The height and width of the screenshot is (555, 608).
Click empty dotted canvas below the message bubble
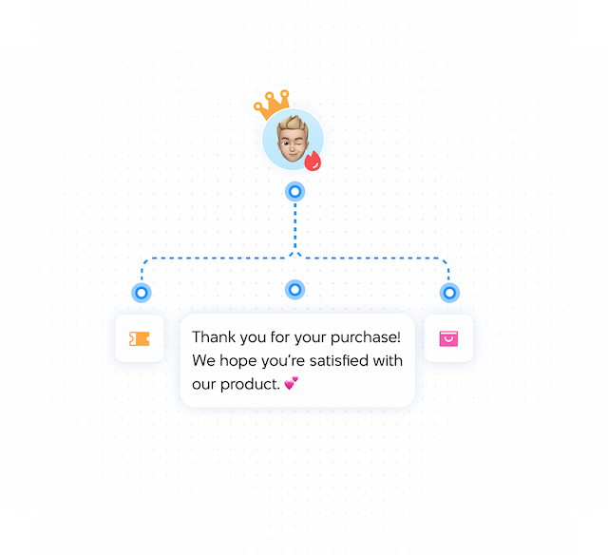coord(296,466)
